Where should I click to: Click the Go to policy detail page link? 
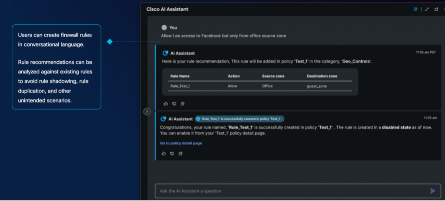pos(181,143)
